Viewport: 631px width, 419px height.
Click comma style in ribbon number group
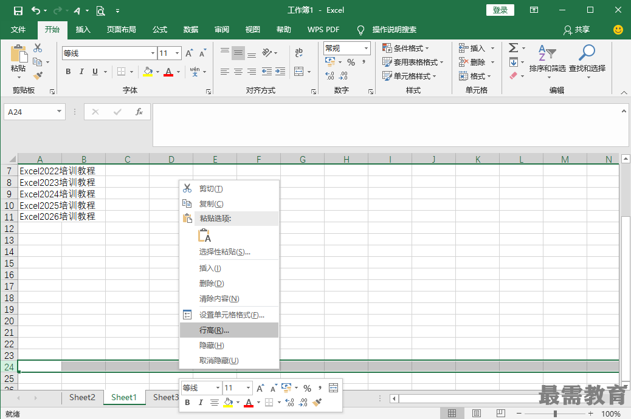point(364,62)
